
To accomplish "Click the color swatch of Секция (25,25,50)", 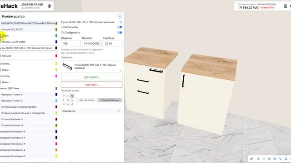I will click(x=56, y=29).
